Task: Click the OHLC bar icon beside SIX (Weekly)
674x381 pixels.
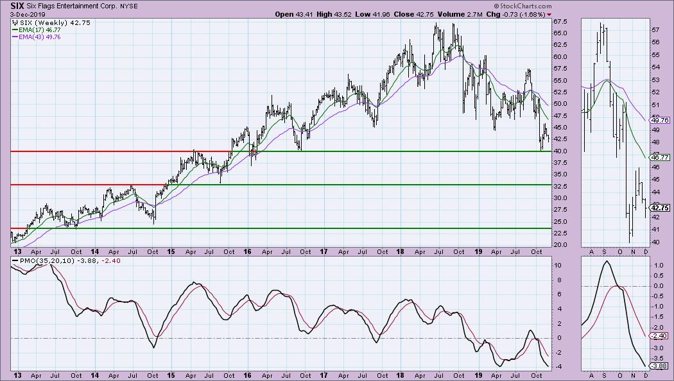Action: click(15, 22)
